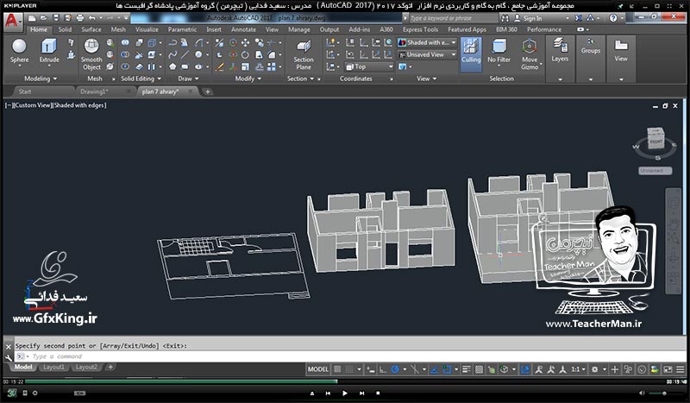The width and height of the screenshot is (690, 403).
Task: Switch to the Layout1 tab
Action: click(53, 367)
